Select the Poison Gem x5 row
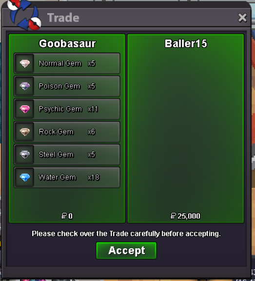The image size is (255, 281). click(67, 86)
